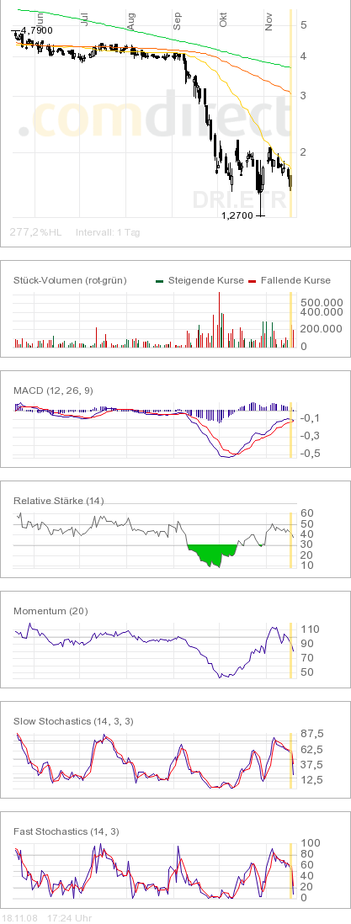Image resolution: width=351 pixels, height=924 pixels.
Task: Click the Steigende Kurse legend label
Action: (x=206, y=280)
